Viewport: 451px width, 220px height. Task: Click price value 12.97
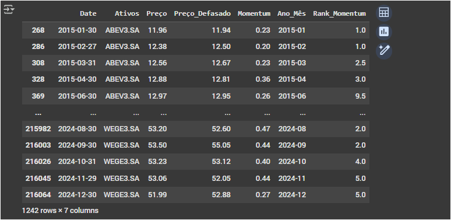[x=157, y=96]
